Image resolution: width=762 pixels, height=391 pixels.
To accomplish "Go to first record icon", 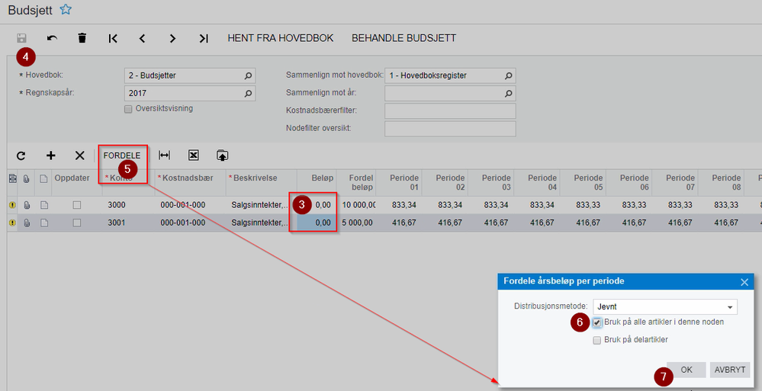I will [x=113, y=38].
